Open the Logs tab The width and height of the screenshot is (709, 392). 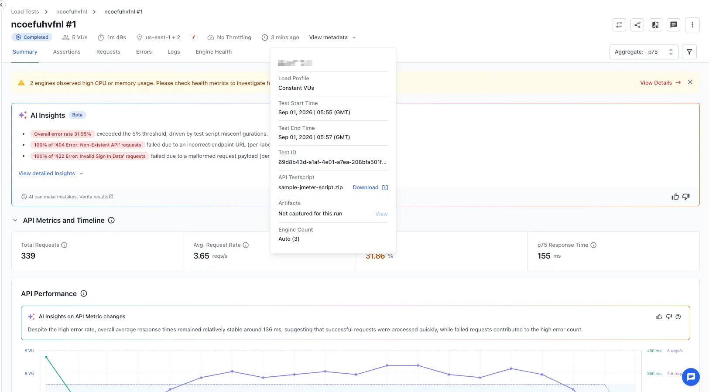point(174,52)
